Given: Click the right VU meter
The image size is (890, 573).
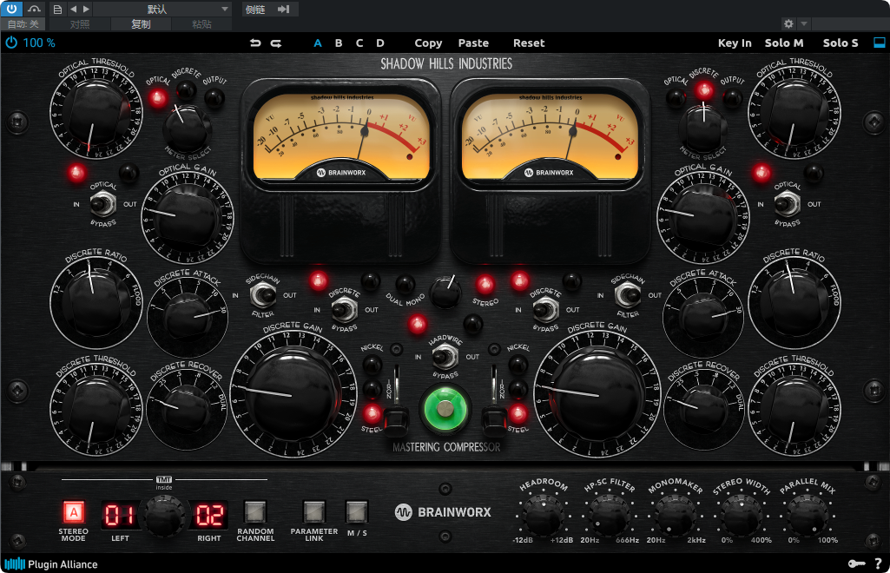Looking at the screenshot, I should point(550,137).
